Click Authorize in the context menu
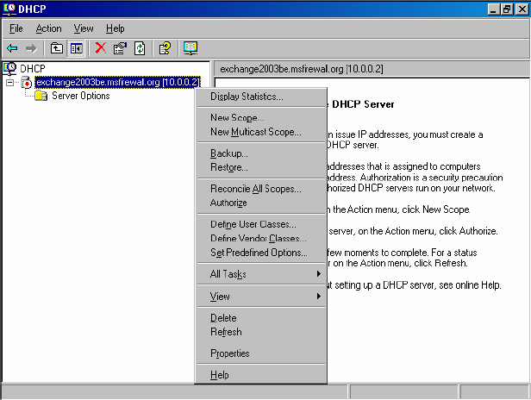The width and height of the screenshot is (531, 400). click(x=261, y=203)
